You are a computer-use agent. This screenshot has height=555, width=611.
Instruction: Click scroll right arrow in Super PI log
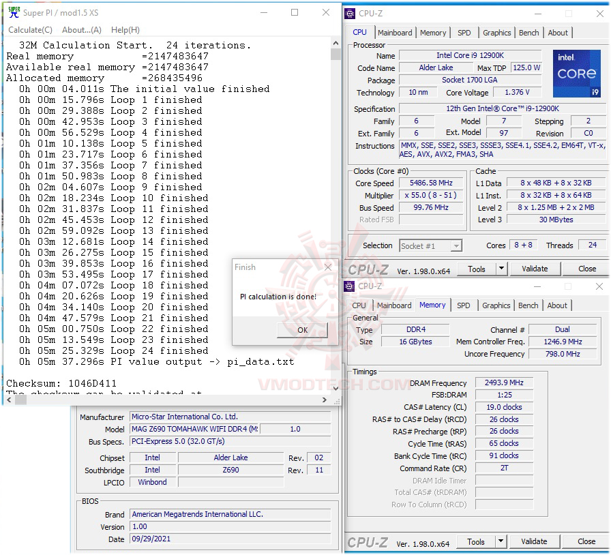(x=325, y=400)
